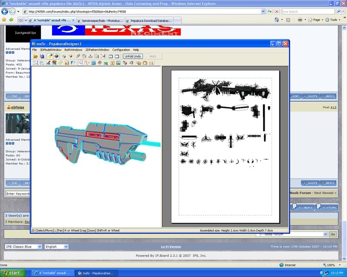Click the NEWTOPIC forum button
This screenshot has height=277, width=347.
tap(327, 207)
